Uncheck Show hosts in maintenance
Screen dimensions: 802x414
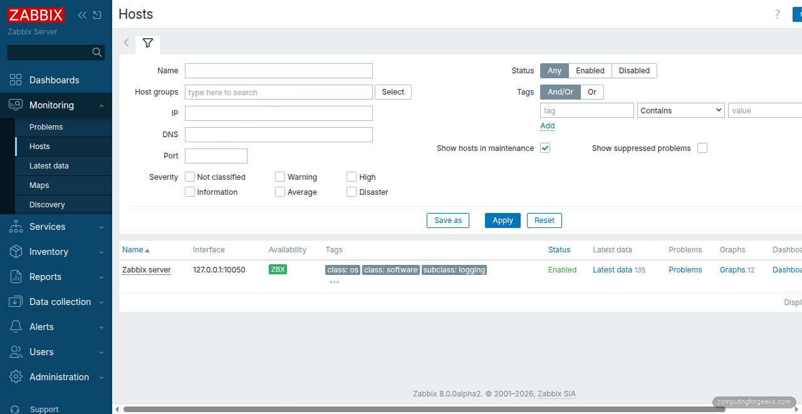(x=544, y=148)
